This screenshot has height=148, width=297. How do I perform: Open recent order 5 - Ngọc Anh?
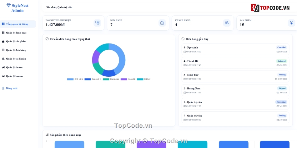[235, 49]
